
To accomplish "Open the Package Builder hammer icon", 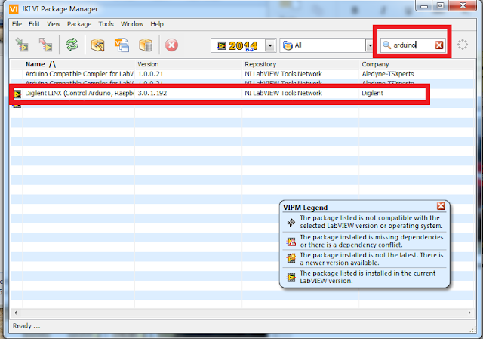I will [x=97, y=45].
